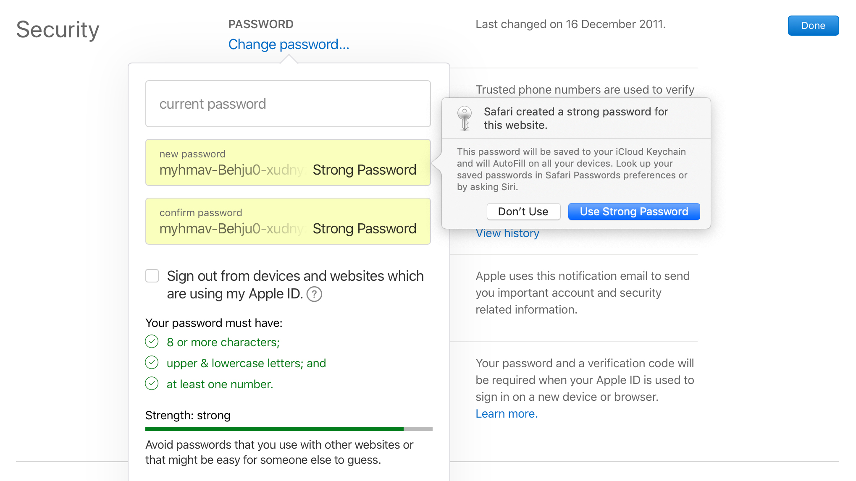Click the green checkmark for at least one number

click(x=152, y=384)
